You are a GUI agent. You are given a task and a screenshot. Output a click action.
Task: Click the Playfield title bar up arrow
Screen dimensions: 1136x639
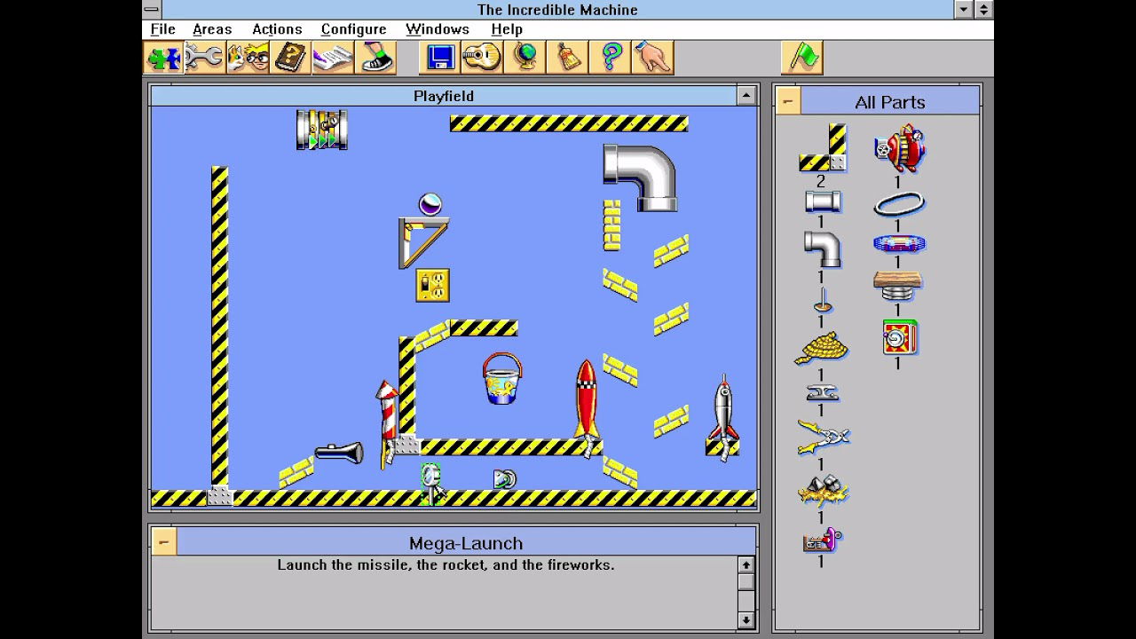pyautogui.click(x=746, y=96)
